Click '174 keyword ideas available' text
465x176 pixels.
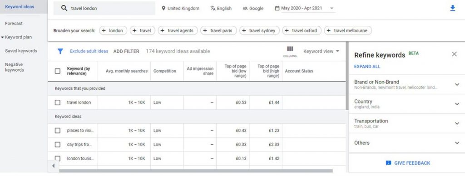[178, 51]
